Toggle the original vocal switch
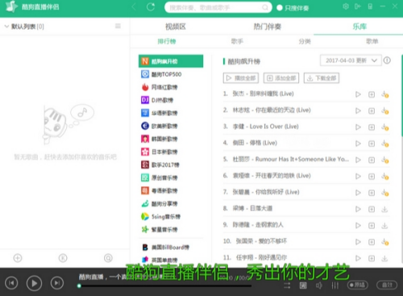Image resolution: width=403 pixels, height=296 pixels. tap(357, 285)
